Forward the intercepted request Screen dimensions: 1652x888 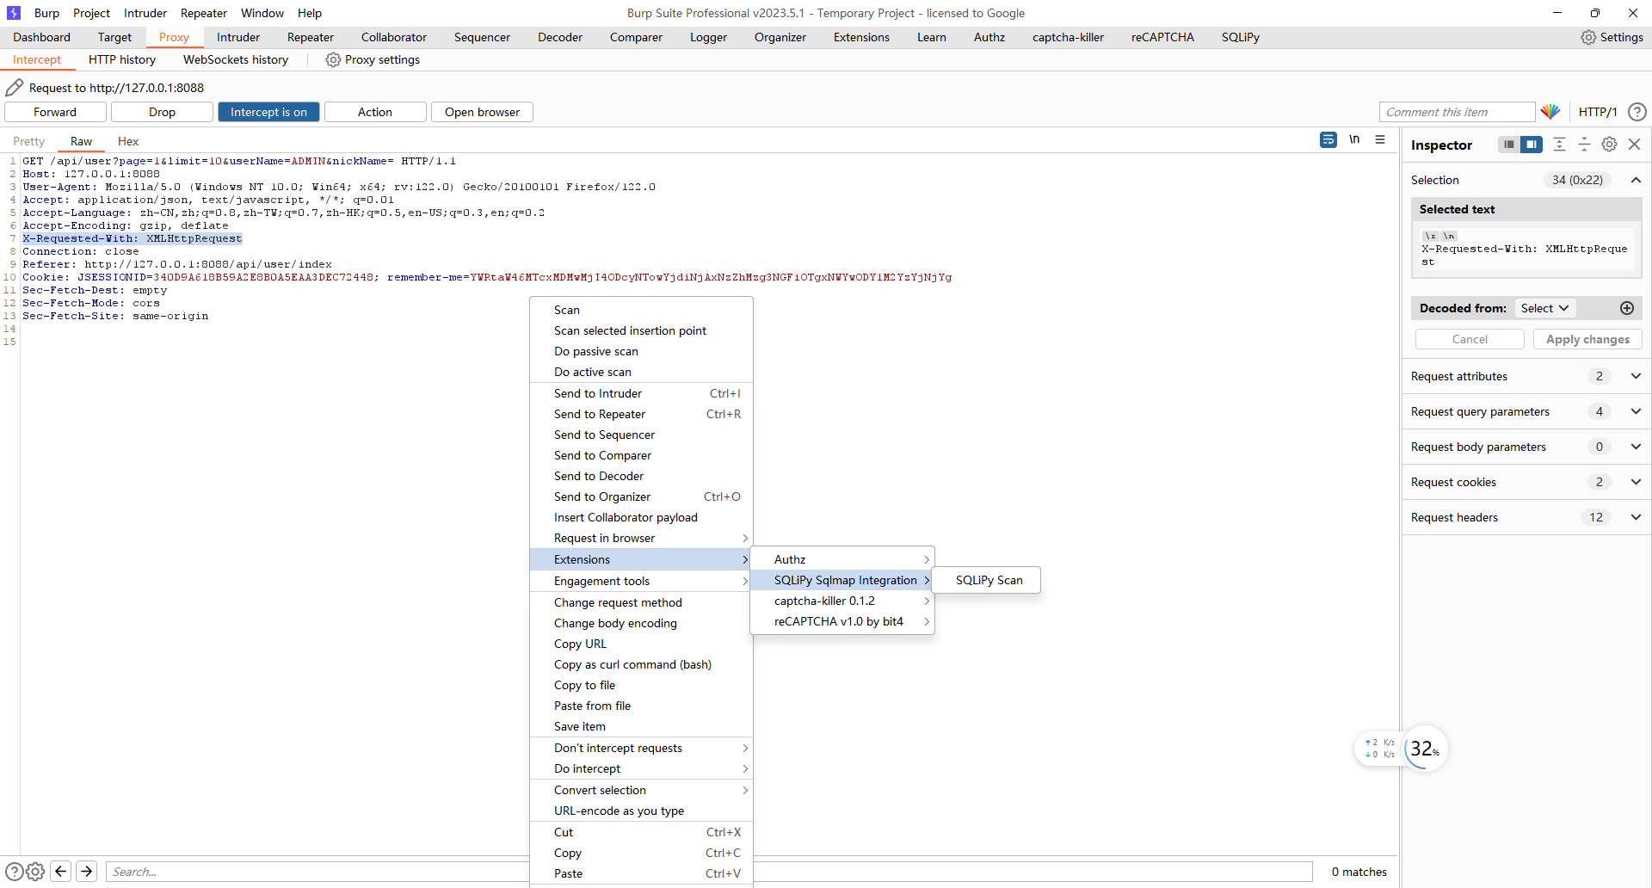[x=55, y=112]
